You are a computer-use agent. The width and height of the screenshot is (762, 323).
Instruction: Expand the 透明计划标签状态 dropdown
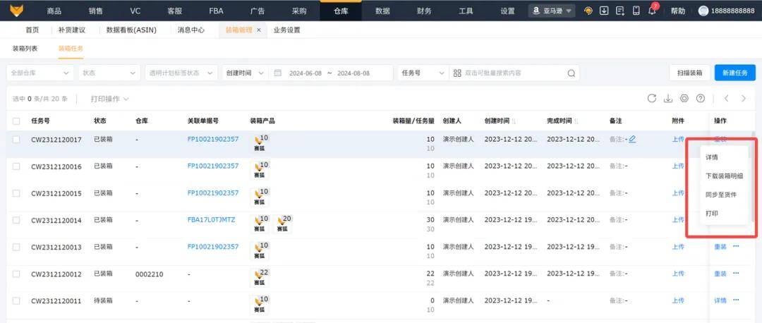tap(181, 73)
